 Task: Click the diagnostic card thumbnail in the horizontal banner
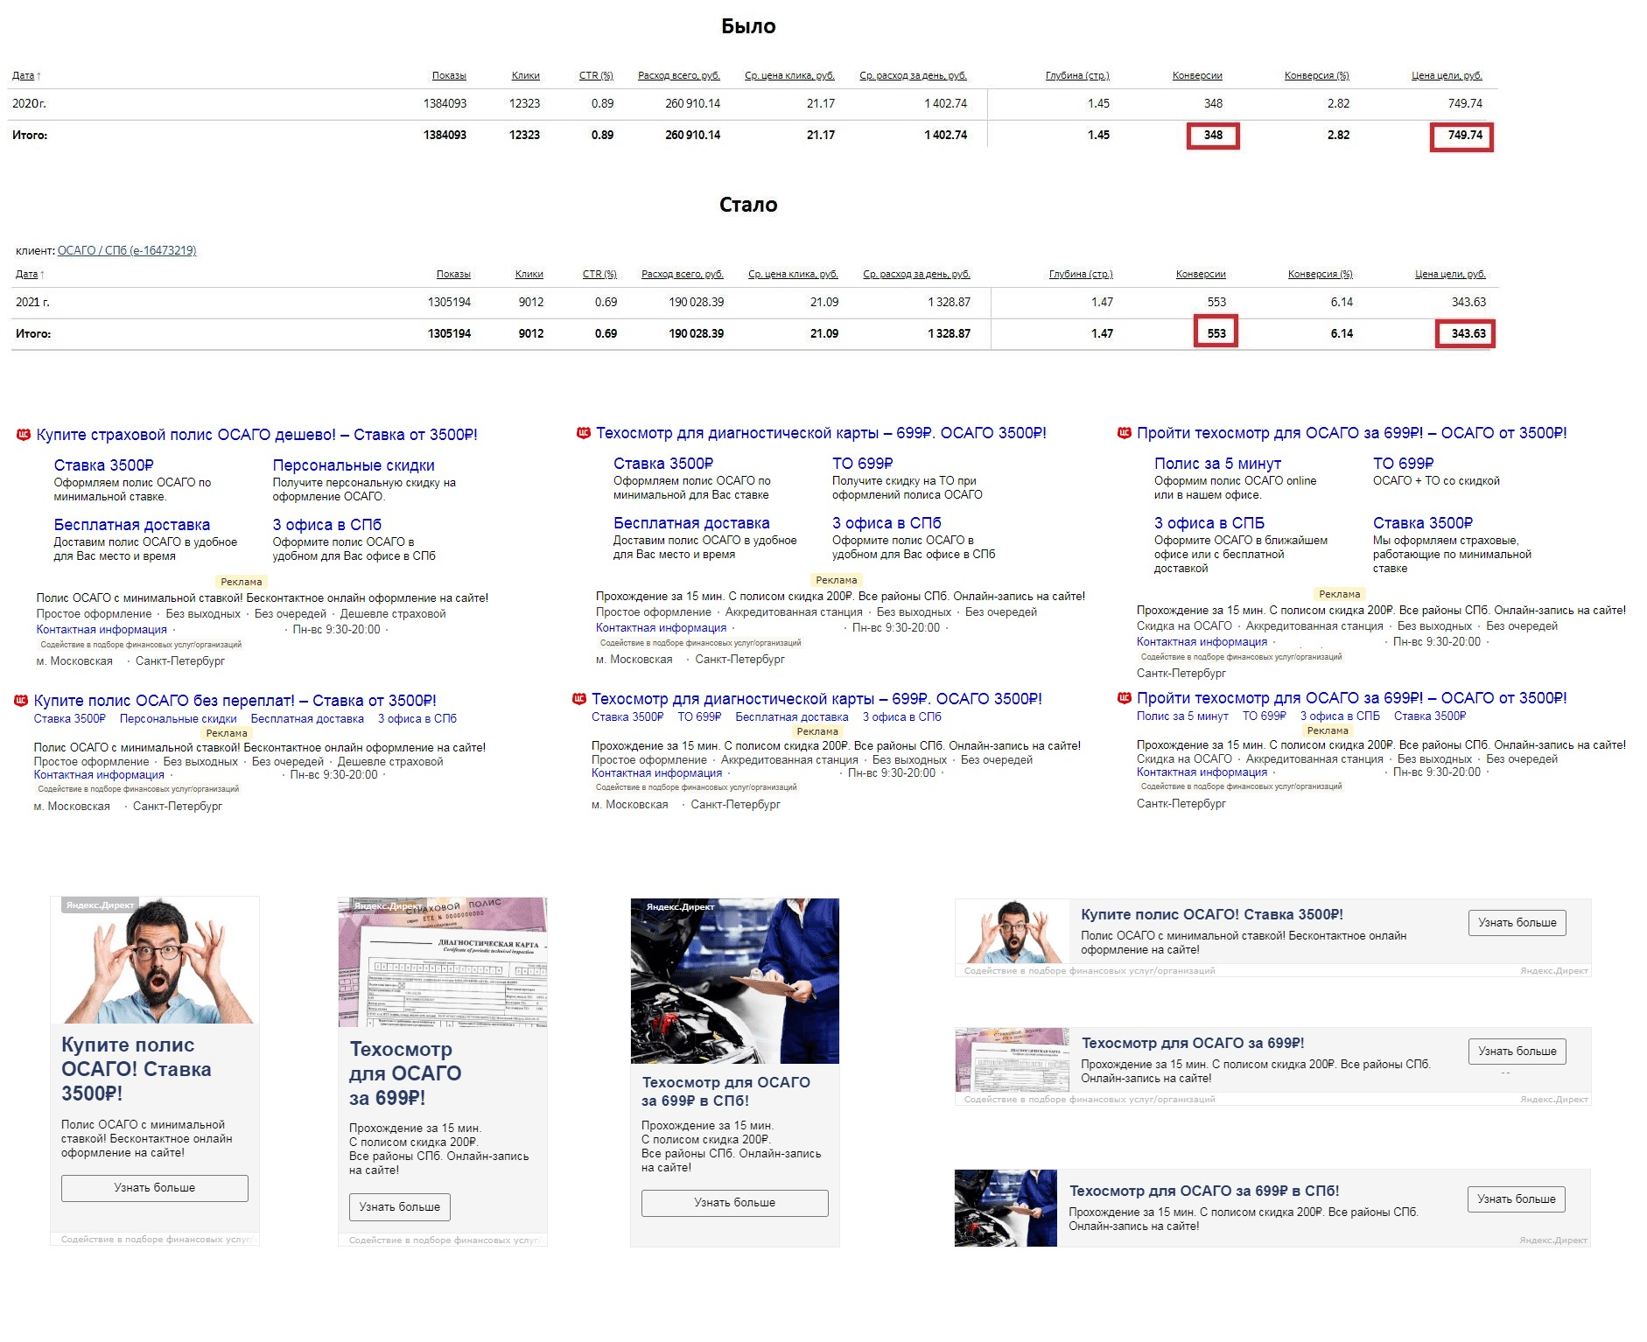tap(1013, 1059)
